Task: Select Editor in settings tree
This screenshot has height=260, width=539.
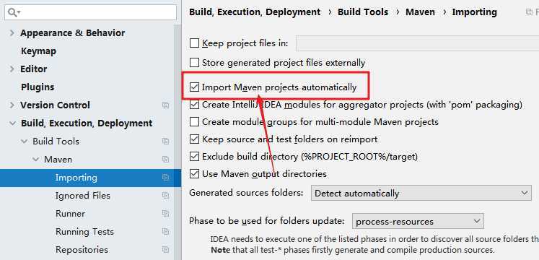Action: click(x=34, y=69)
